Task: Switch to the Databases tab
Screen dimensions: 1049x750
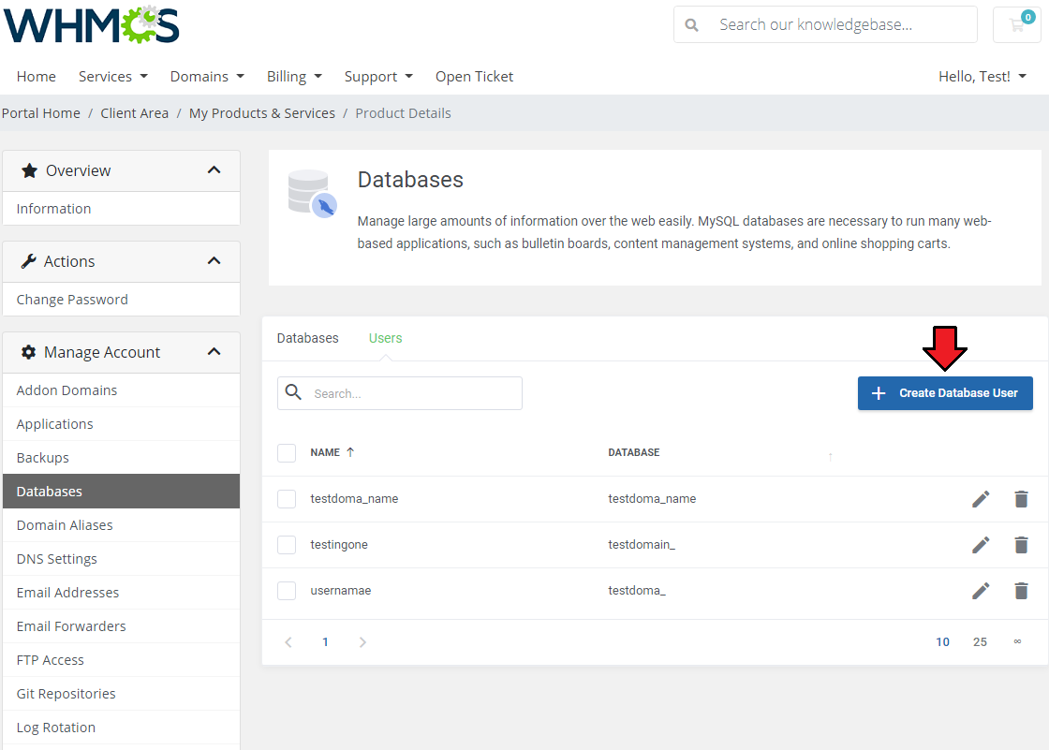Action: (x=308, y=338)
